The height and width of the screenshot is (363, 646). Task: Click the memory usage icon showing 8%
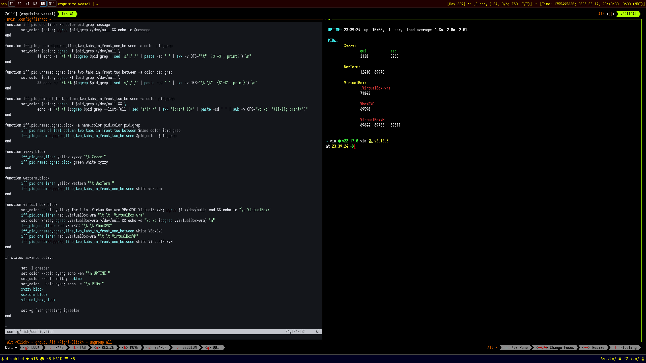(x=66, y=359)
